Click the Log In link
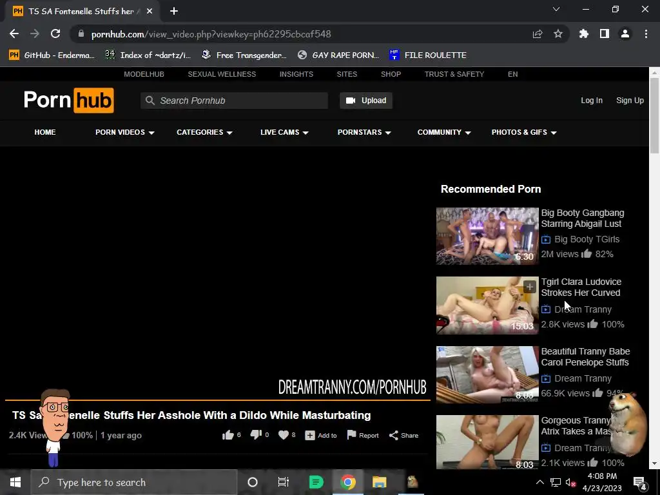The height and width of the screenshot is (495, 660). click(592, 100)
